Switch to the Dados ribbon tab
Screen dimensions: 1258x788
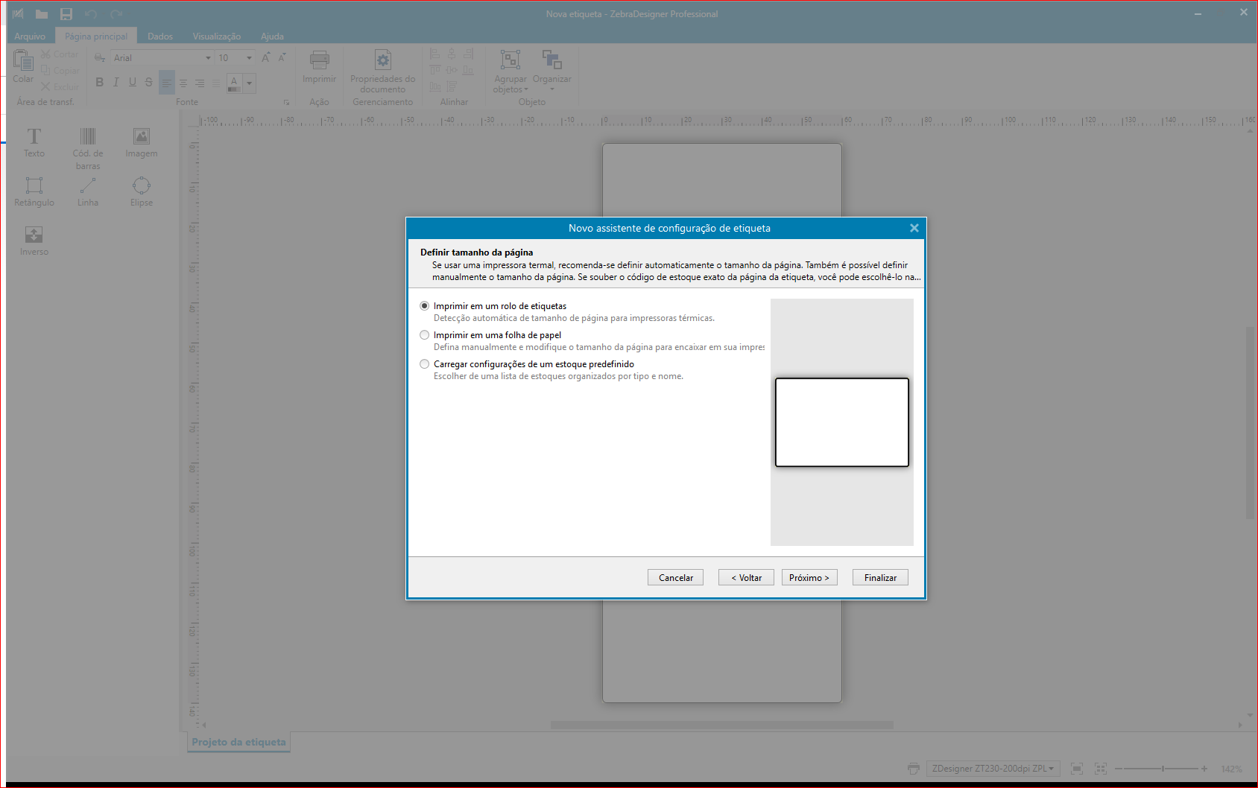pyautogui.click(x=159, y=36)
